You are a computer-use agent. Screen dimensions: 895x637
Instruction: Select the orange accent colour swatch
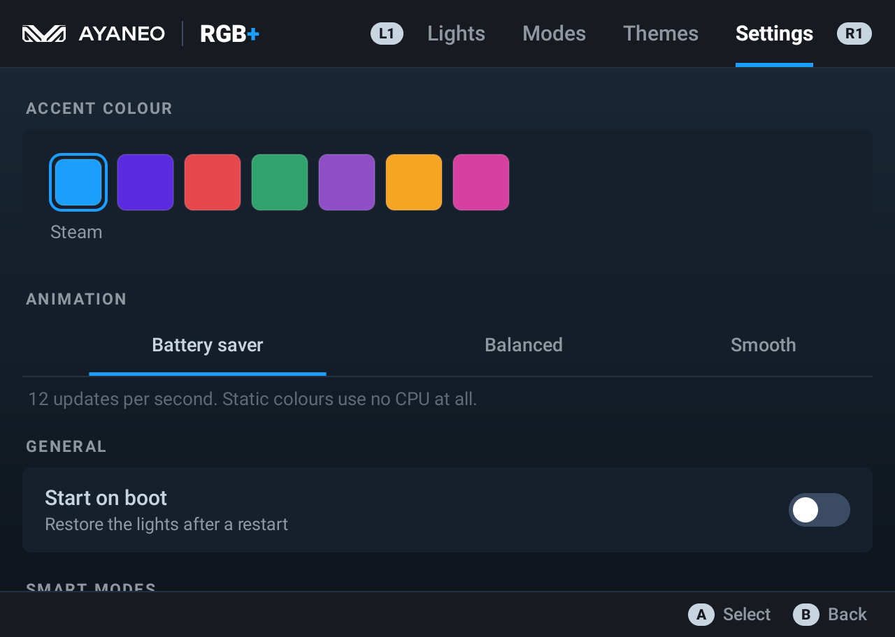(414, 182)
